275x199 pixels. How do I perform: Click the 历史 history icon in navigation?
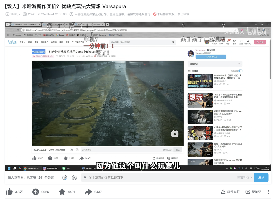[241, 41]
